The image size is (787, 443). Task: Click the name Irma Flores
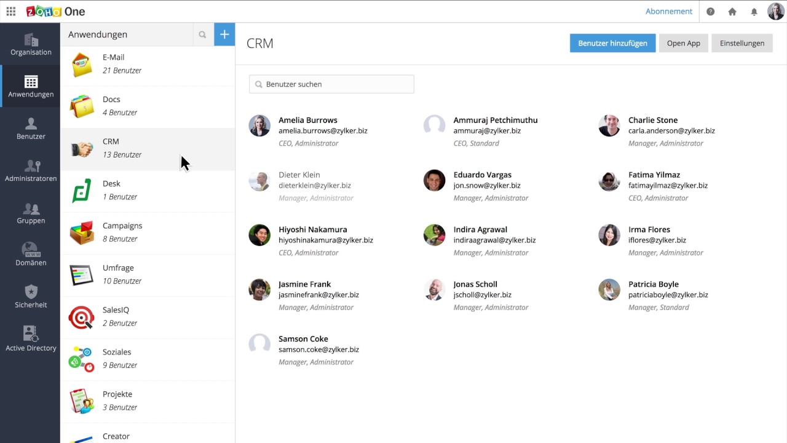(649, 229)
